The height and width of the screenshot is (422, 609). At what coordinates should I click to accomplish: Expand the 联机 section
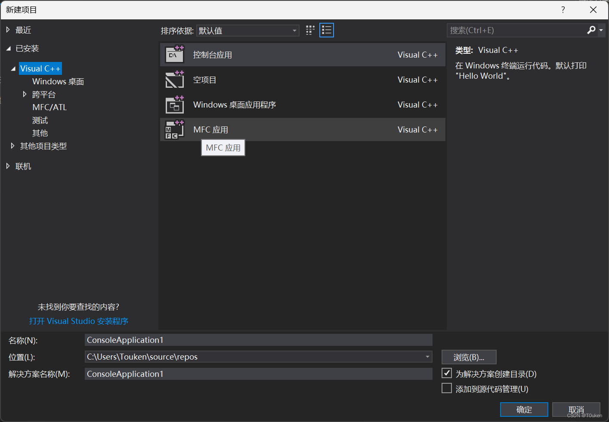(8, 166)
